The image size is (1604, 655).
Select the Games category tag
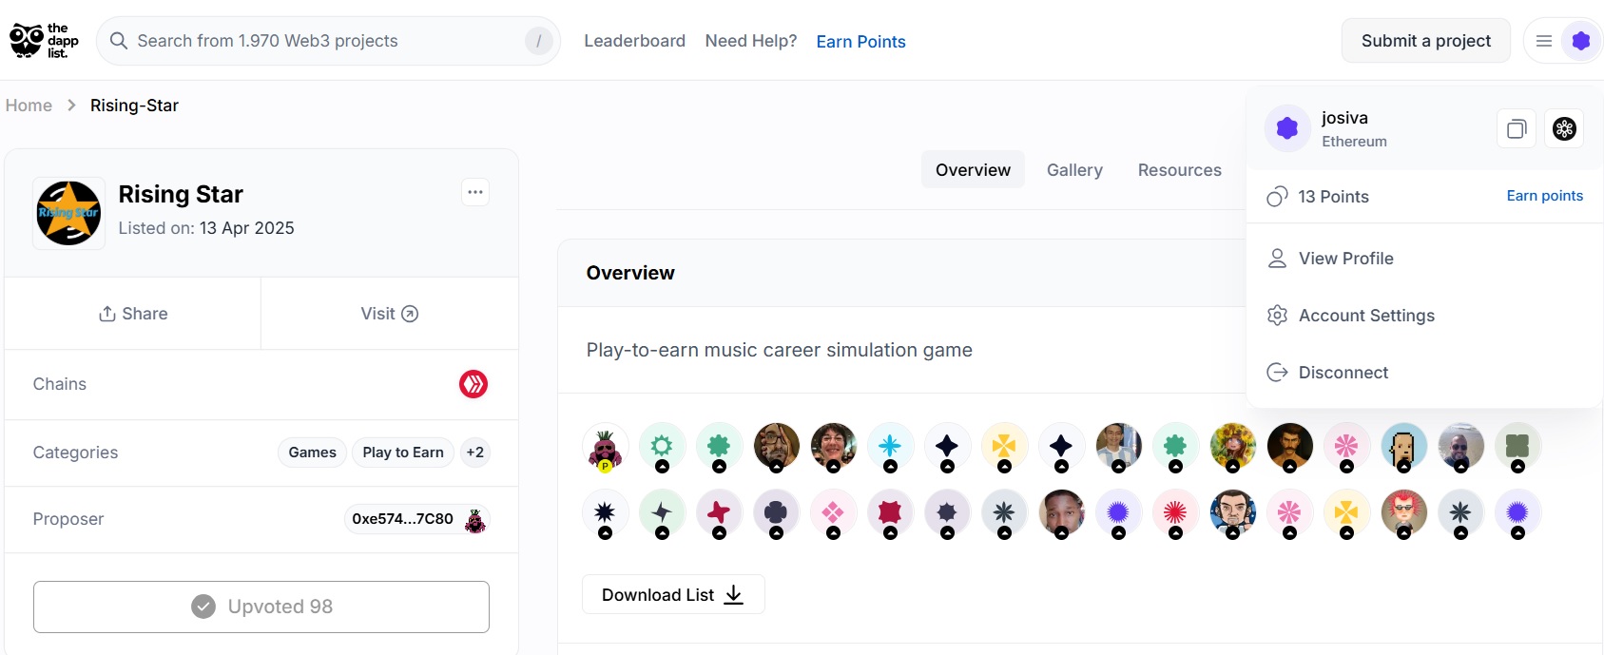click(312, 453)
